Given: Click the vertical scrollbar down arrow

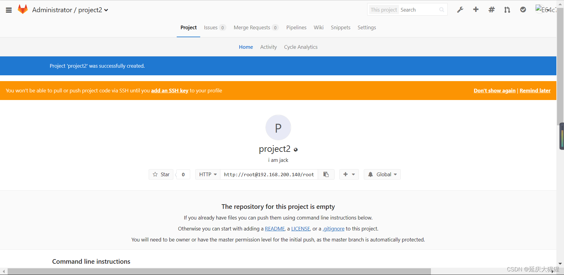Looking at the screenshot, I should [x=560, y=264].
